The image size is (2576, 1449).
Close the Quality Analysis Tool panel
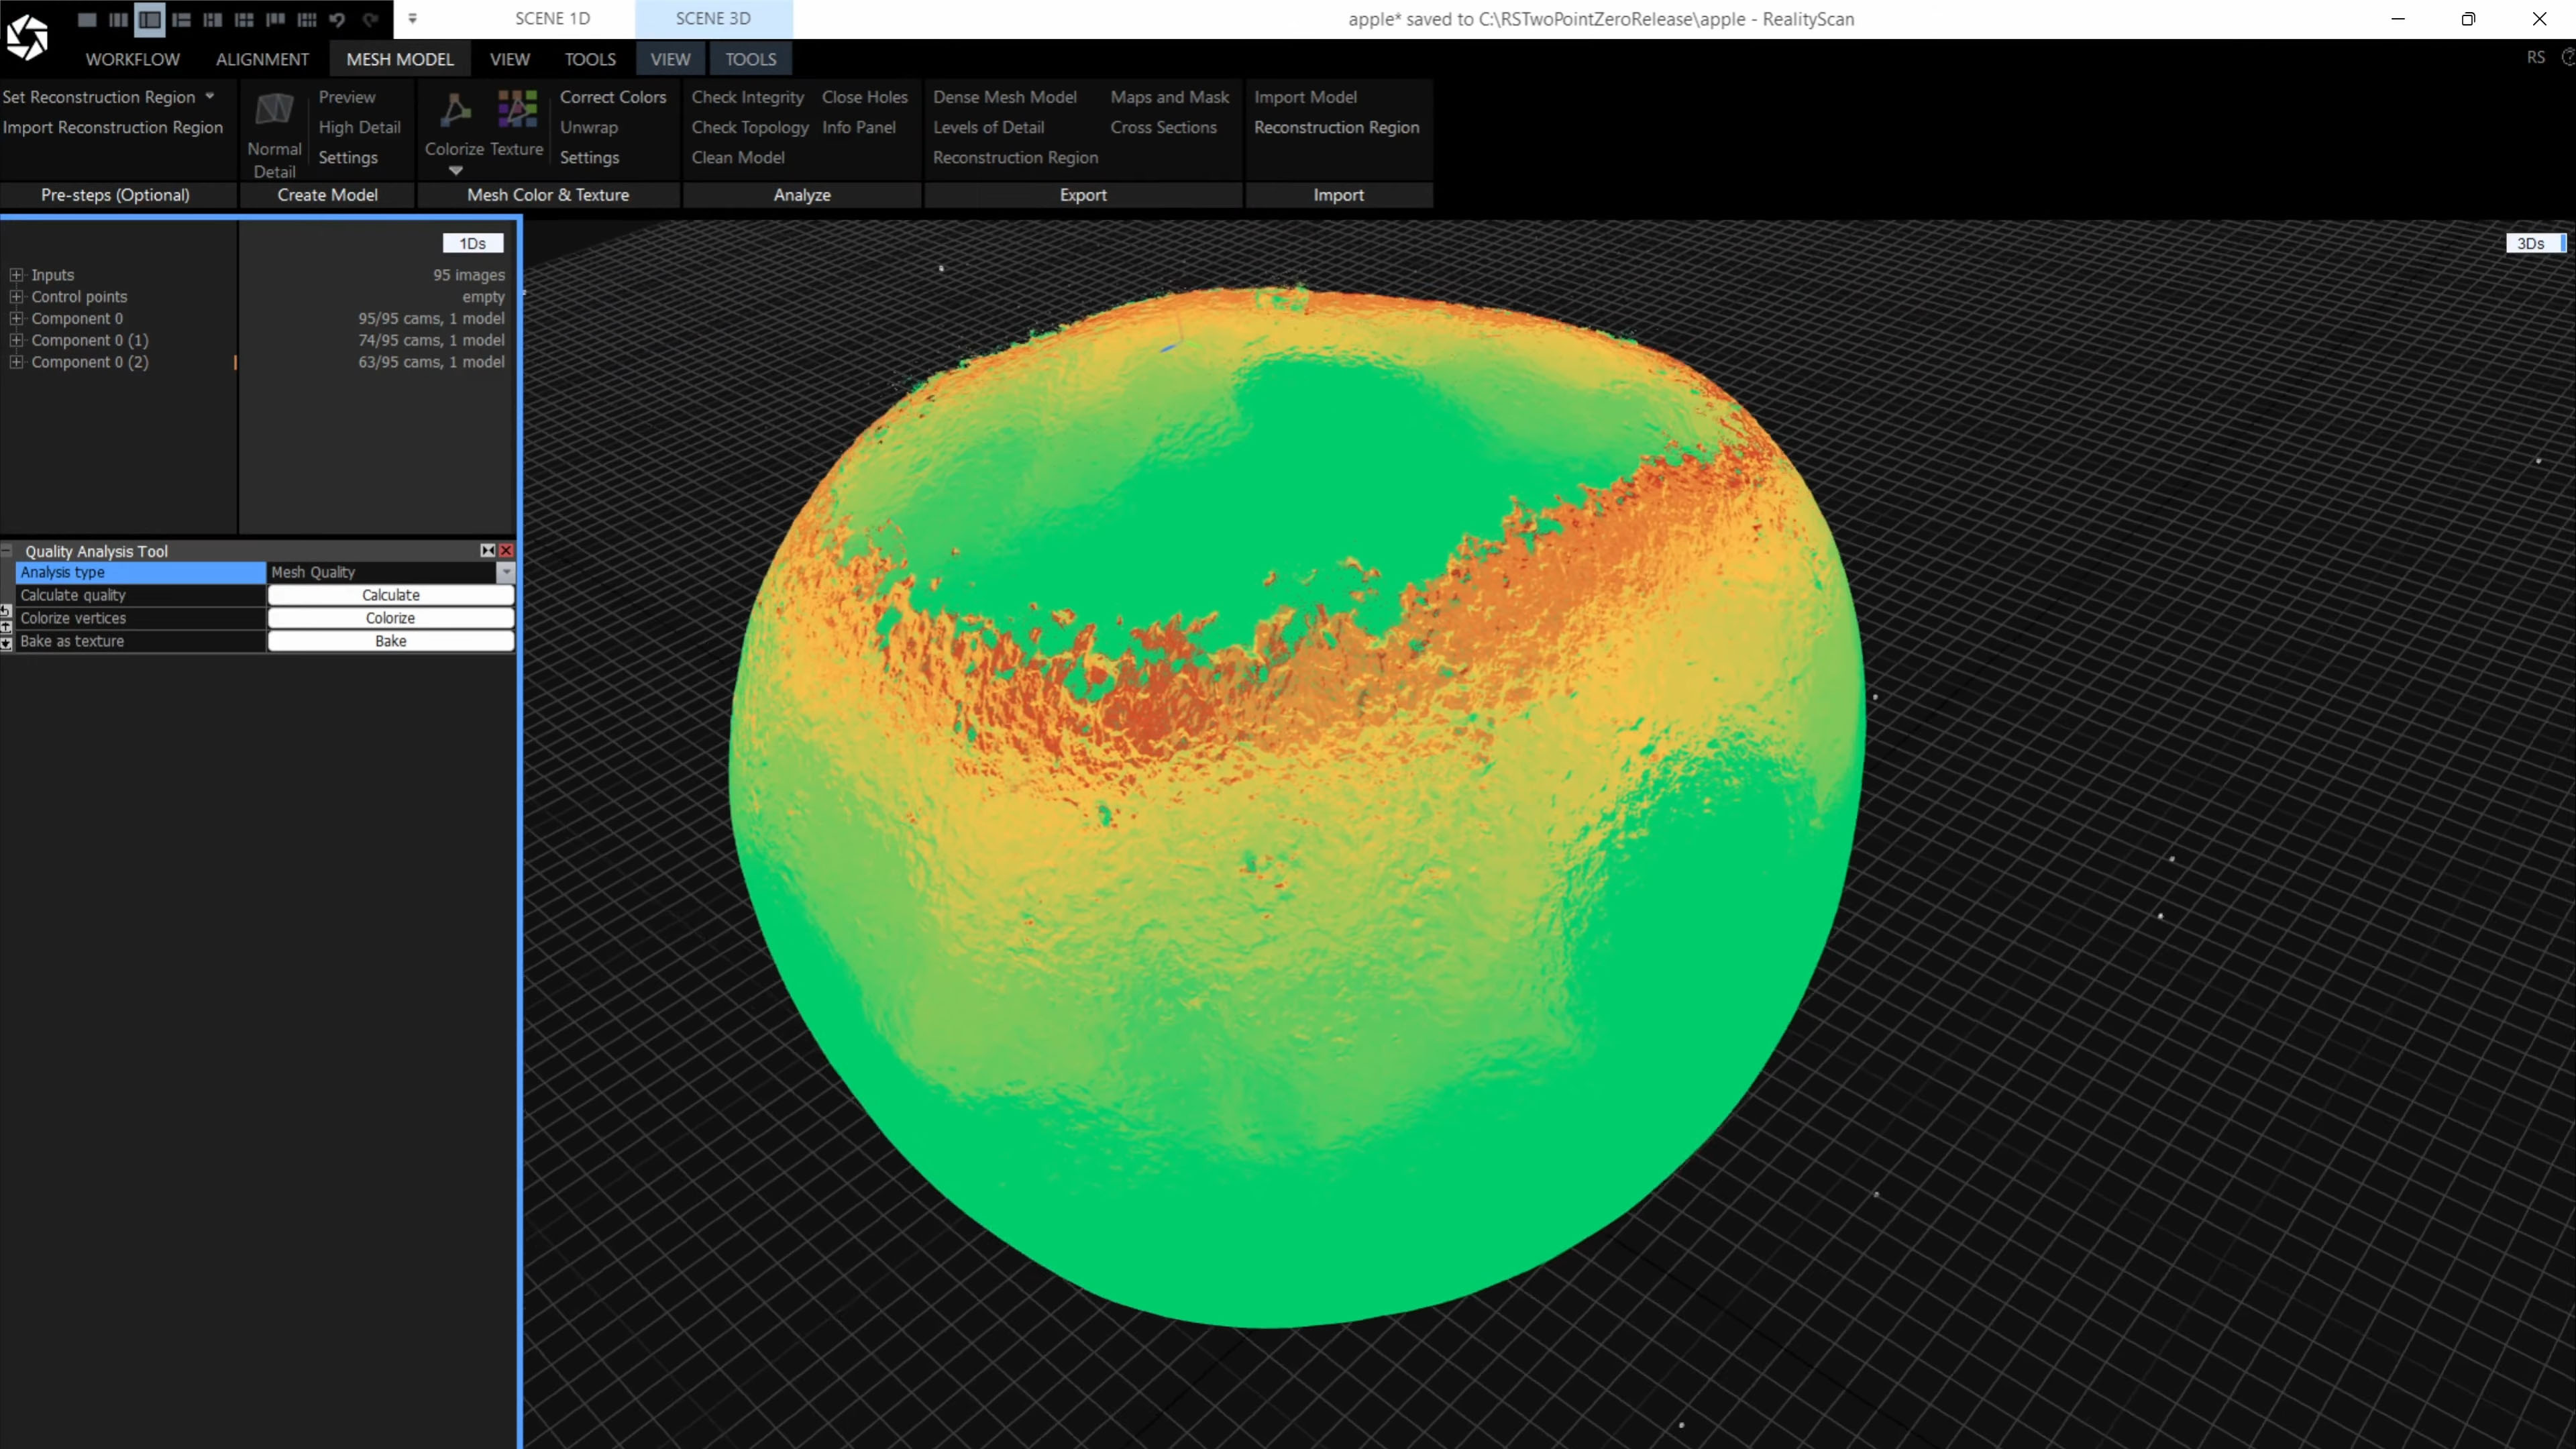(507, 551)
